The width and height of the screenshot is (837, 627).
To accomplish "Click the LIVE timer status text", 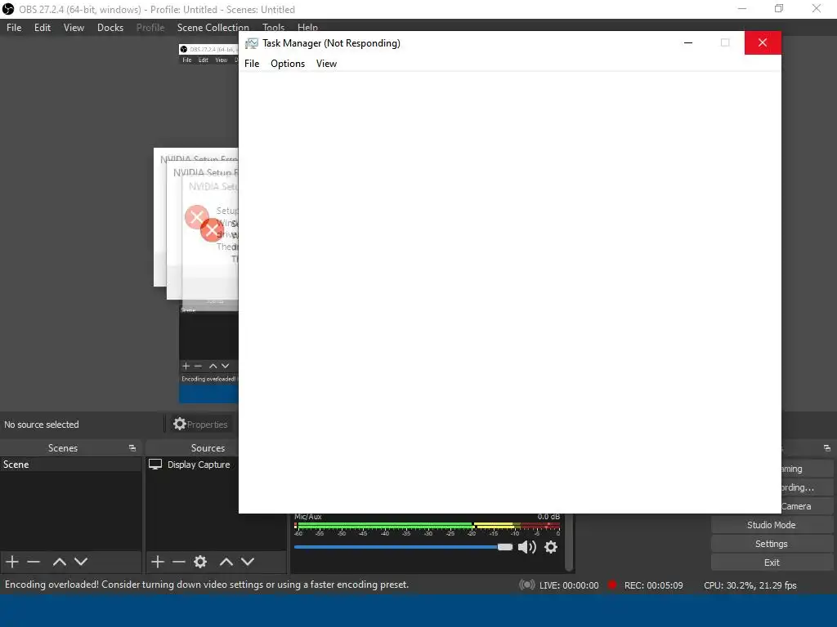I will tap(569, 585).
